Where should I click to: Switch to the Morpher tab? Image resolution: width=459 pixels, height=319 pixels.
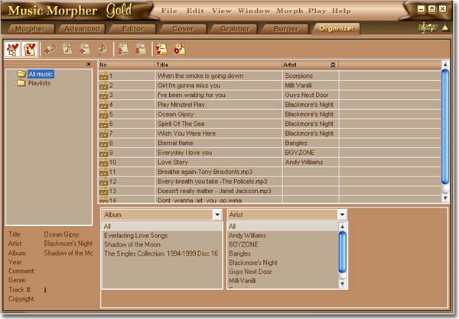tap(31, 29)
